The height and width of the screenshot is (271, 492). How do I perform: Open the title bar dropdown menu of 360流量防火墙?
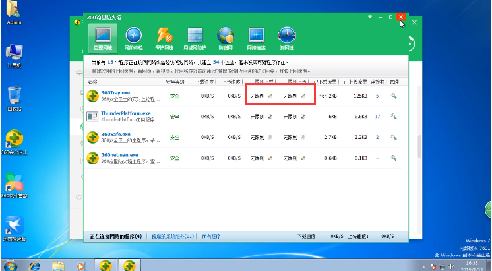[x=370, y=17]
